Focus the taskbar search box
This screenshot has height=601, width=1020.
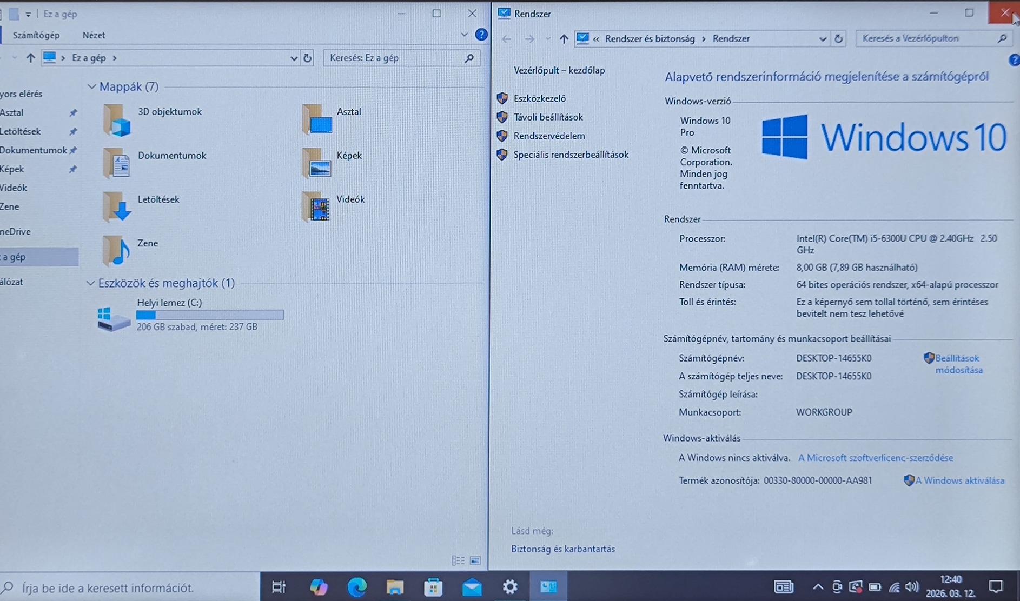pyautogui.click(x=130, y=587)
